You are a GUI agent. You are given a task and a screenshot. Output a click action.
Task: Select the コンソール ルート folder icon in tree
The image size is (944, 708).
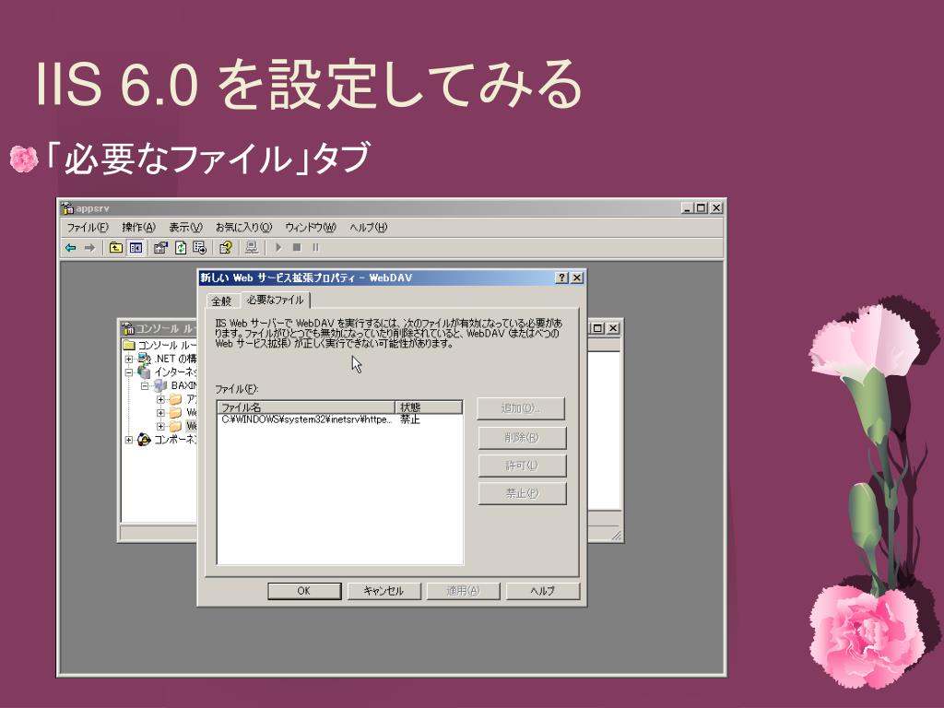[x=129, y=345]
